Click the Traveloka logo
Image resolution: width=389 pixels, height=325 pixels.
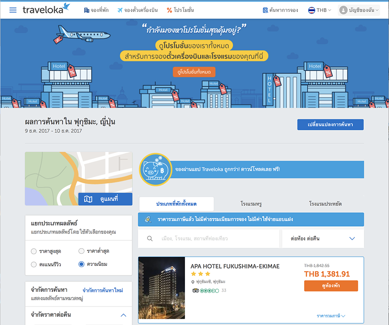(x=46, y=9)
